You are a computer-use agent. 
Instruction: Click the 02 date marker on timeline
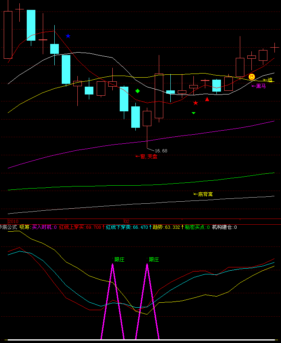[127, 221]
